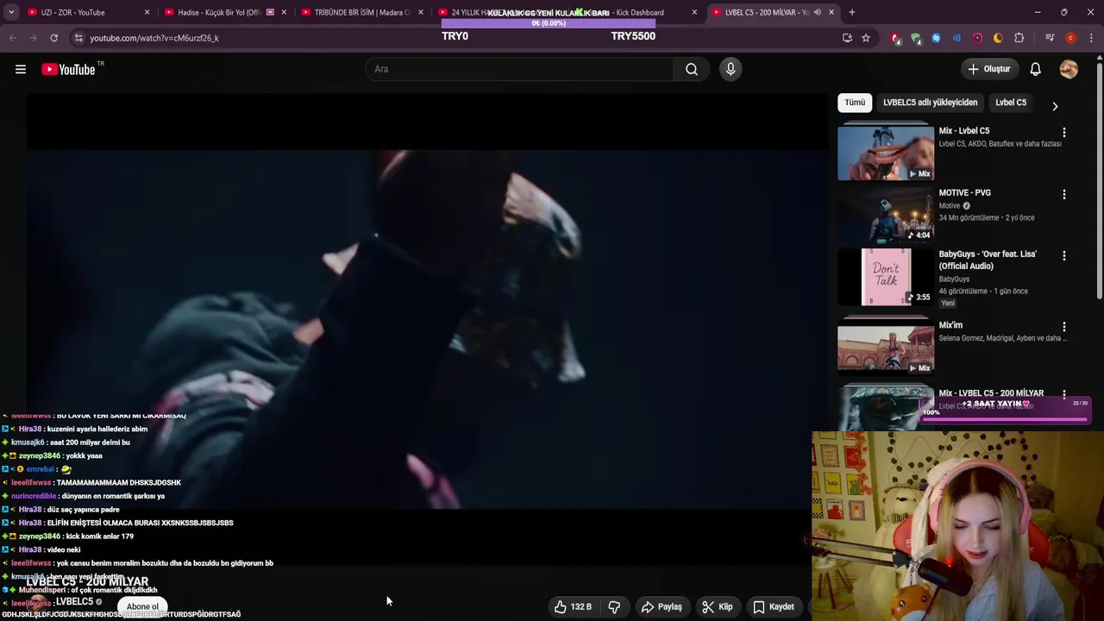Switch to TRİBÜNDE BİR İSİM tab

(x=361, y=12)
